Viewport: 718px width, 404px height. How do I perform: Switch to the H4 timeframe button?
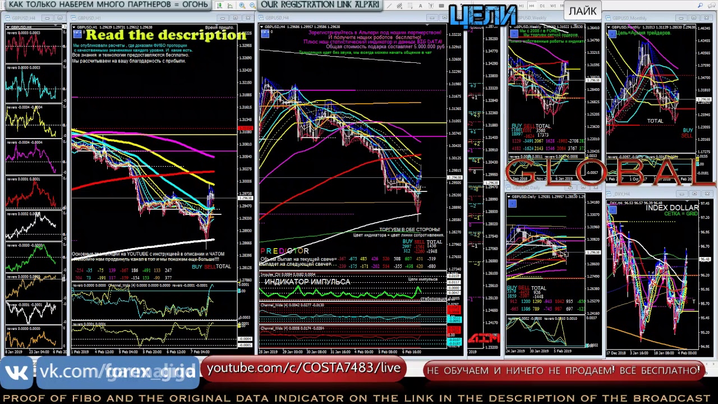pos(532,6)
